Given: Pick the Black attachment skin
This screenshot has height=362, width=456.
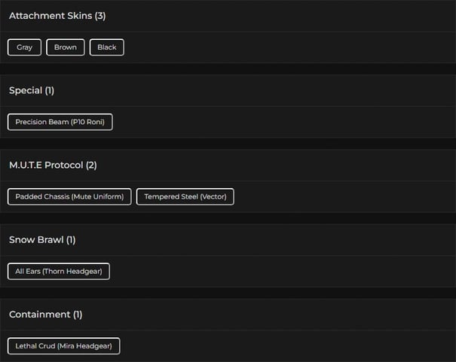Looking at the screenshot, I should click(107, 47).
